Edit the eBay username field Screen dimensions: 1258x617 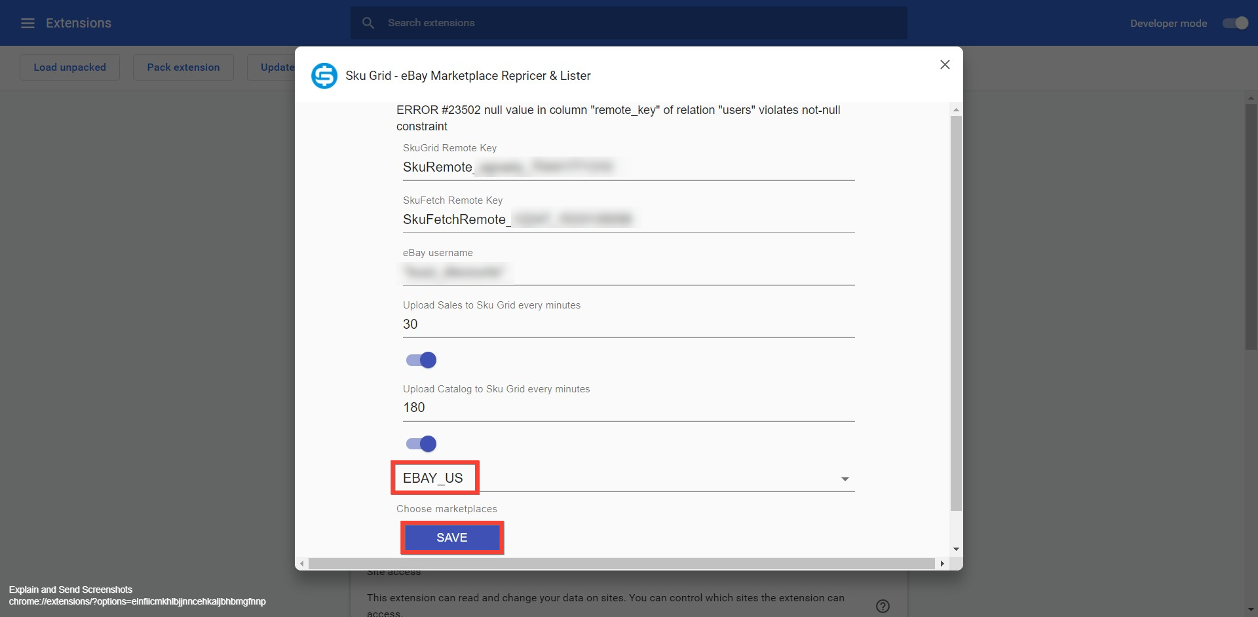coord(629,272)
